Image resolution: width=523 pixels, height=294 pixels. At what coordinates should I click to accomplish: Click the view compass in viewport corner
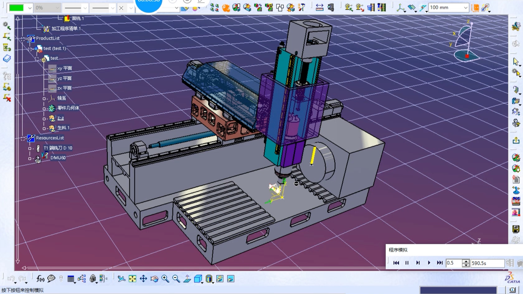pyautogui.click(x=466, y=41)
